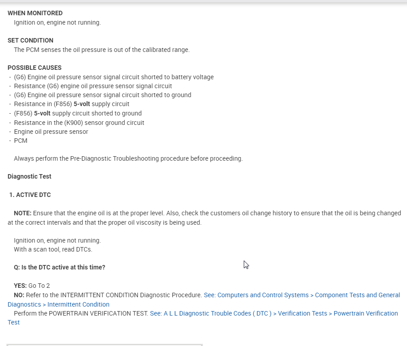Click the POSSIBLE CAUSES heading
The height and width of the screenshot is (346, 407).
(34, 68)
